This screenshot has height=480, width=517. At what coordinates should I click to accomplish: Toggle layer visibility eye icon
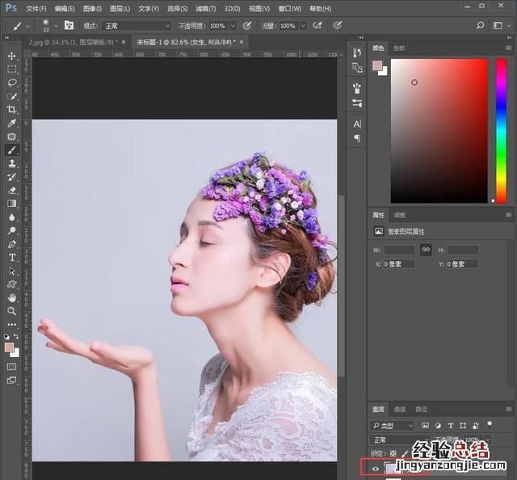point(375,468)
